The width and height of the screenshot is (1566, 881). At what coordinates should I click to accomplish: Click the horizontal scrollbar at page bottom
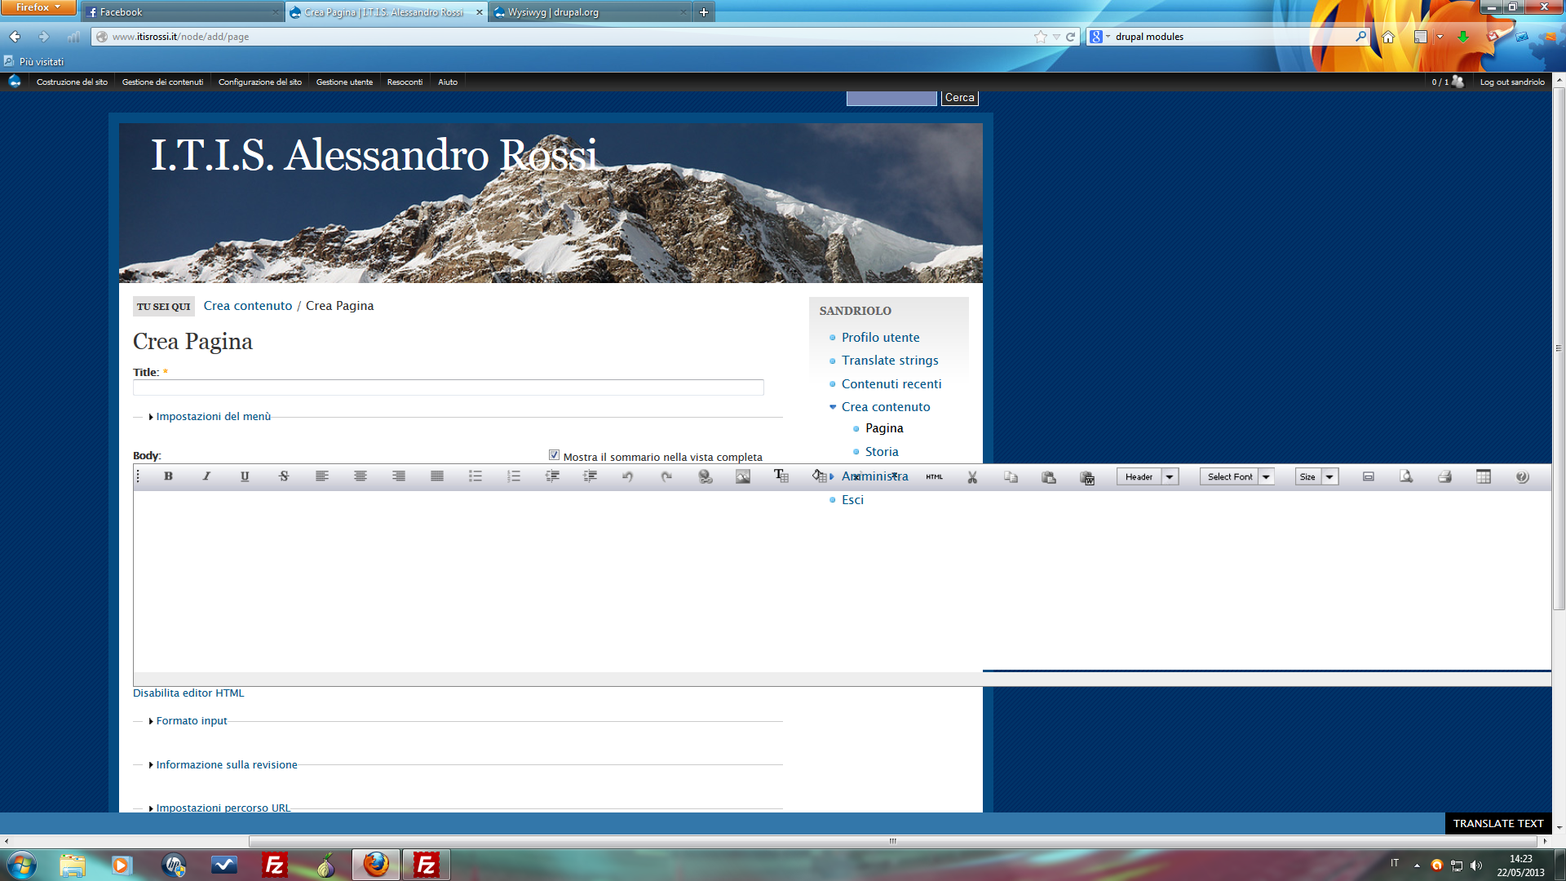[894, 841]
